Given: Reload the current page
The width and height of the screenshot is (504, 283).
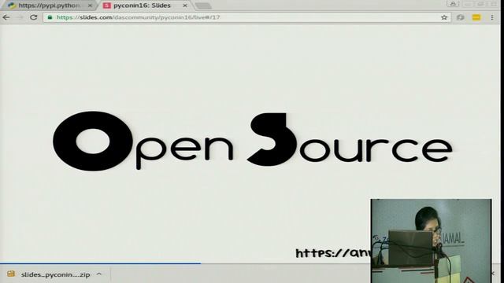Looking at the screenshot, I should pyautogui.click(x=33, y=17).
